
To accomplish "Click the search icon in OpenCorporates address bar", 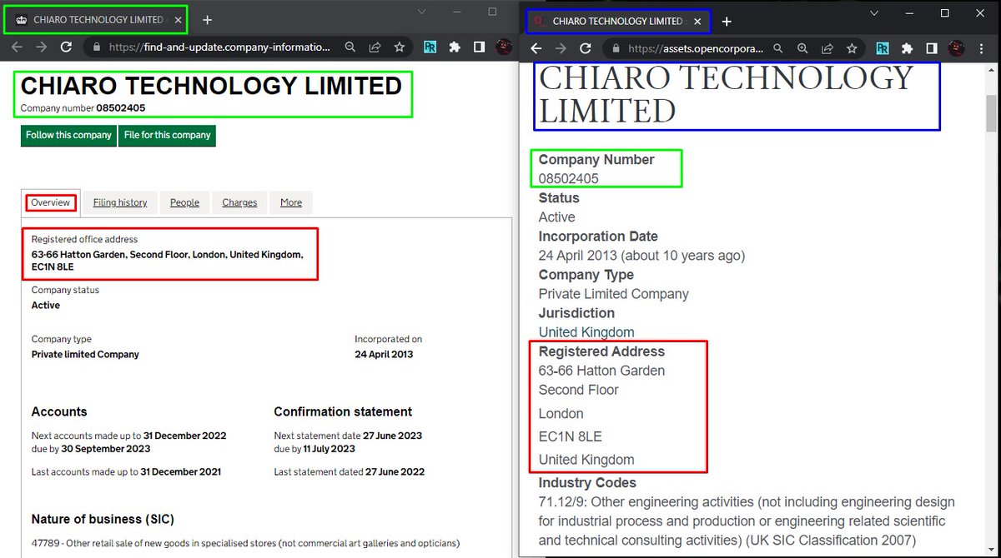I will tap(777, 49).
